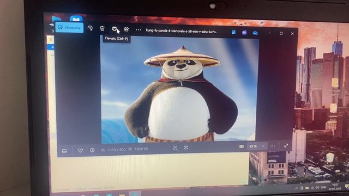
Task: Toggle the filmstrip icon in the bottom bar
Action: (64, 151)
